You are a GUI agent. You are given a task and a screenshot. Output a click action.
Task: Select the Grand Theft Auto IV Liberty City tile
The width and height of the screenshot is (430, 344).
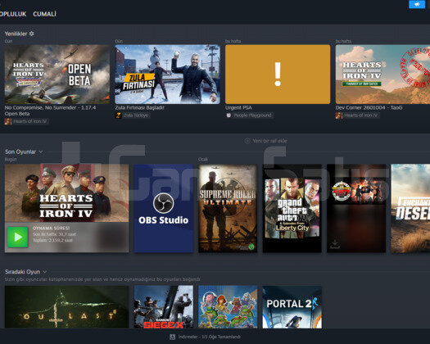(x=292, y=208)
